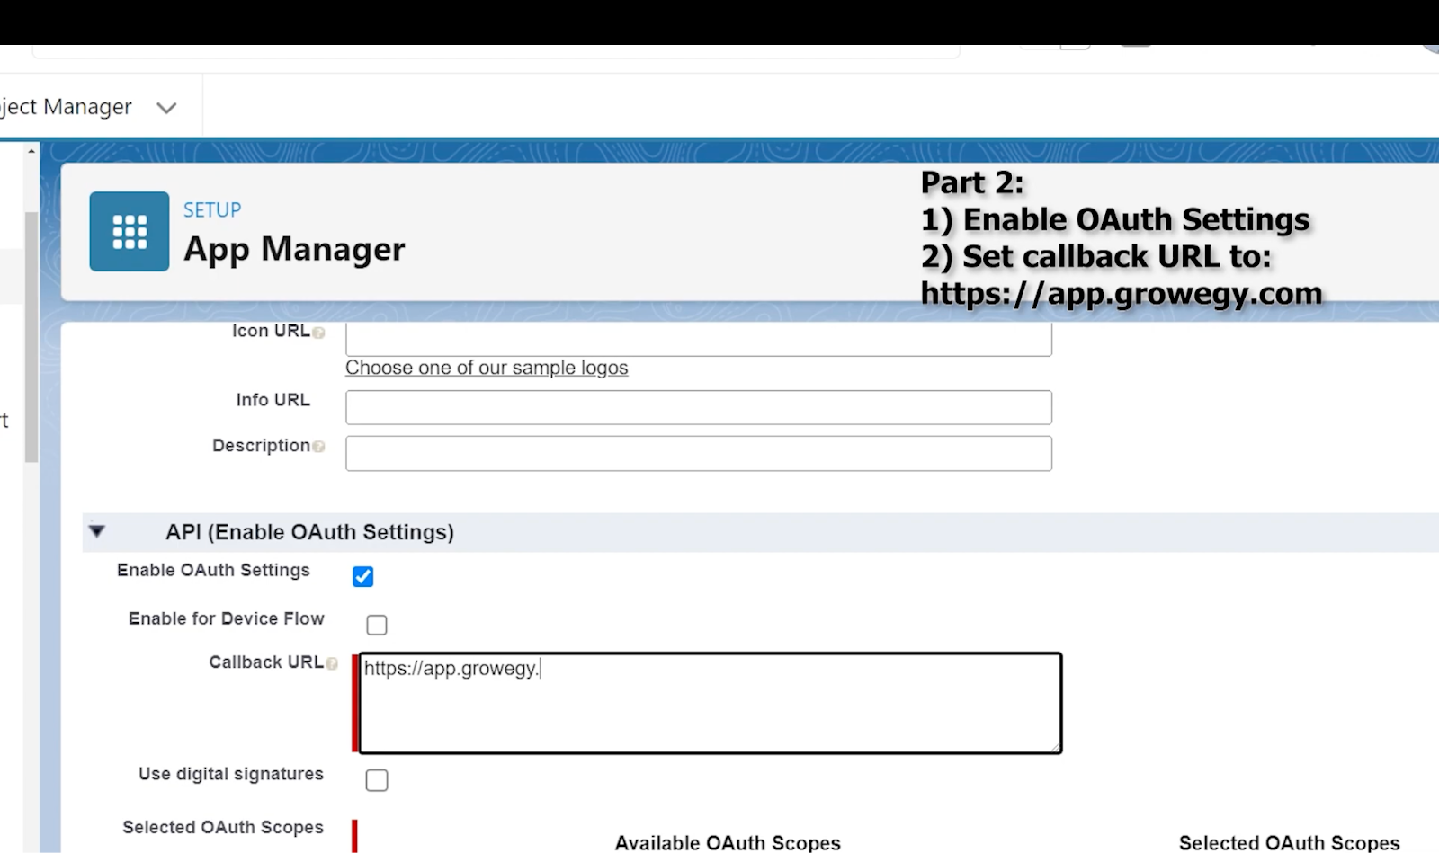Collapse API (Enable OAuth Settings) section
The image size is (1439, 853).
click(x=97, y=531)
